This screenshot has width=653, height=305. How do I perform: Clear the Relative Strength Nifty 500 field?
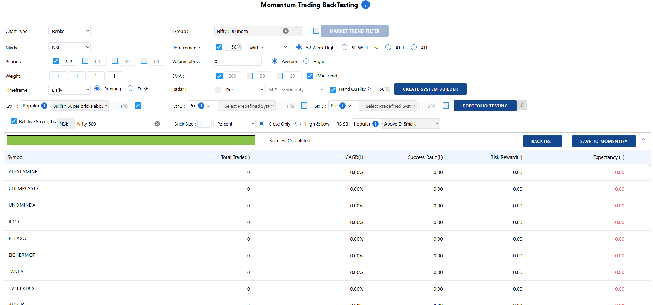pyautogui.click(x=157, y=124)
